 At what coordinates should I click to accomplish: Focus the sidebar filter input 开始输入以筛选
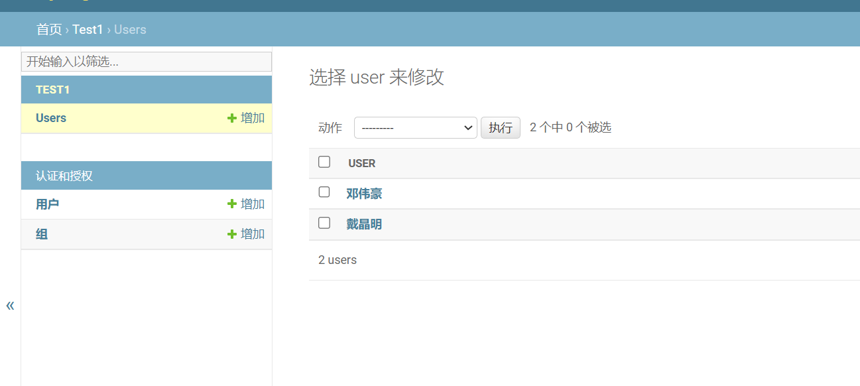(147, 62)
